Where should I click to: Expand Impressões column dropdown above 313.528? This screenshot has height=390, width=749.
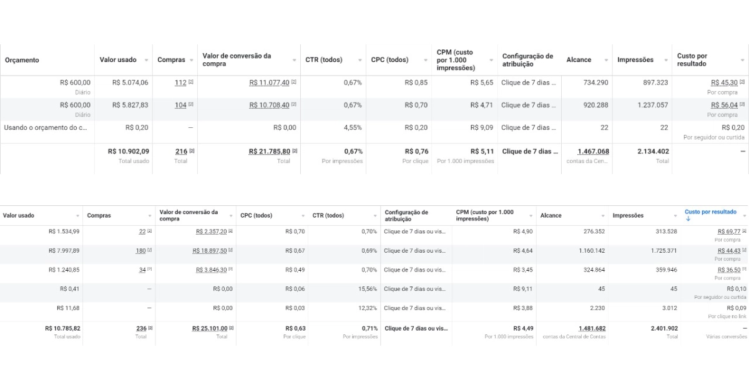(677, 216)
